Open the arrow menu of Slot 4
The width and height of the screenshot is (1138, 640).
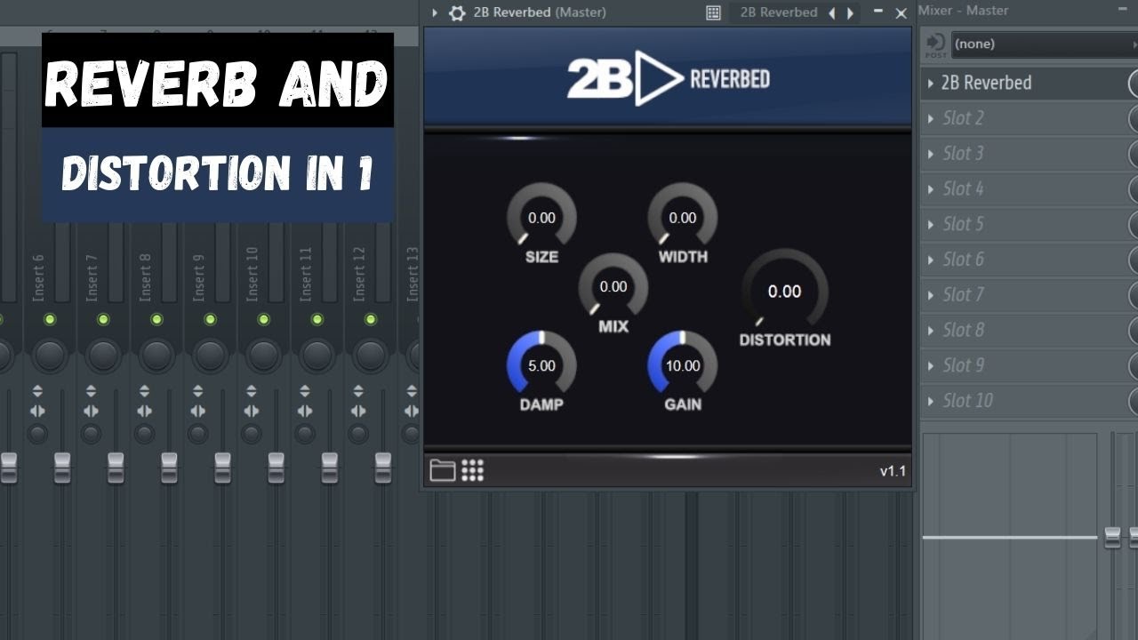(x=931, y=188)
